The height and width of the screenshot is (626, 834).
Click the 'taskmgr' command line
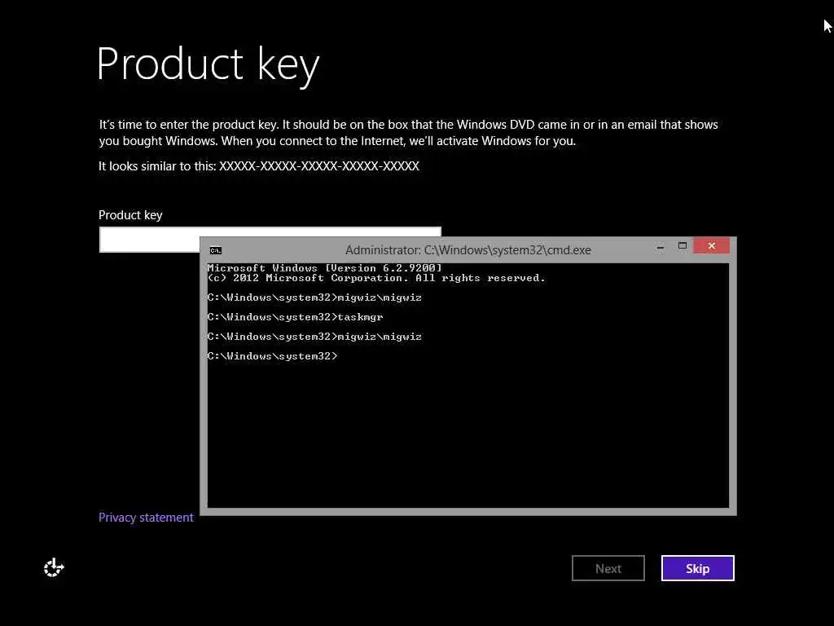(295, 317)
